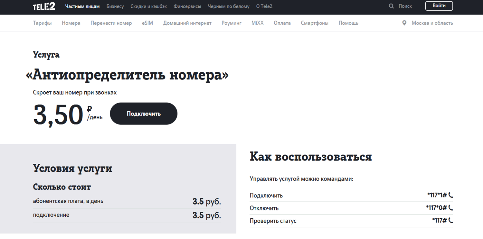Open the Смартфоны section

pos(315,23)
